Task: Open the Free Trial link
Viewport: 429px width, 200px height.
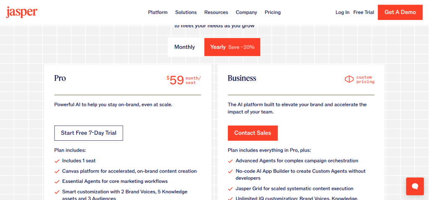Action: 364,13
